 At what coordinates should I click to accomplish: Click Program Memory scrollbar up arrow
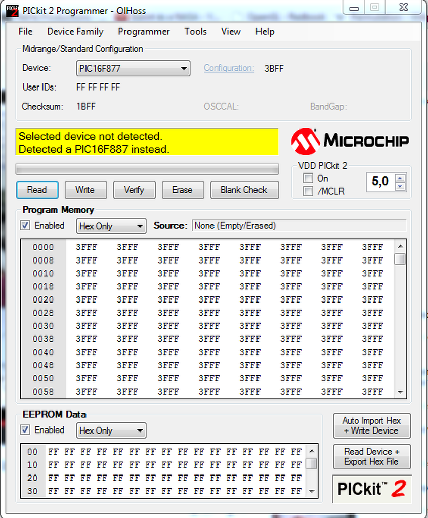click(400, 246)
